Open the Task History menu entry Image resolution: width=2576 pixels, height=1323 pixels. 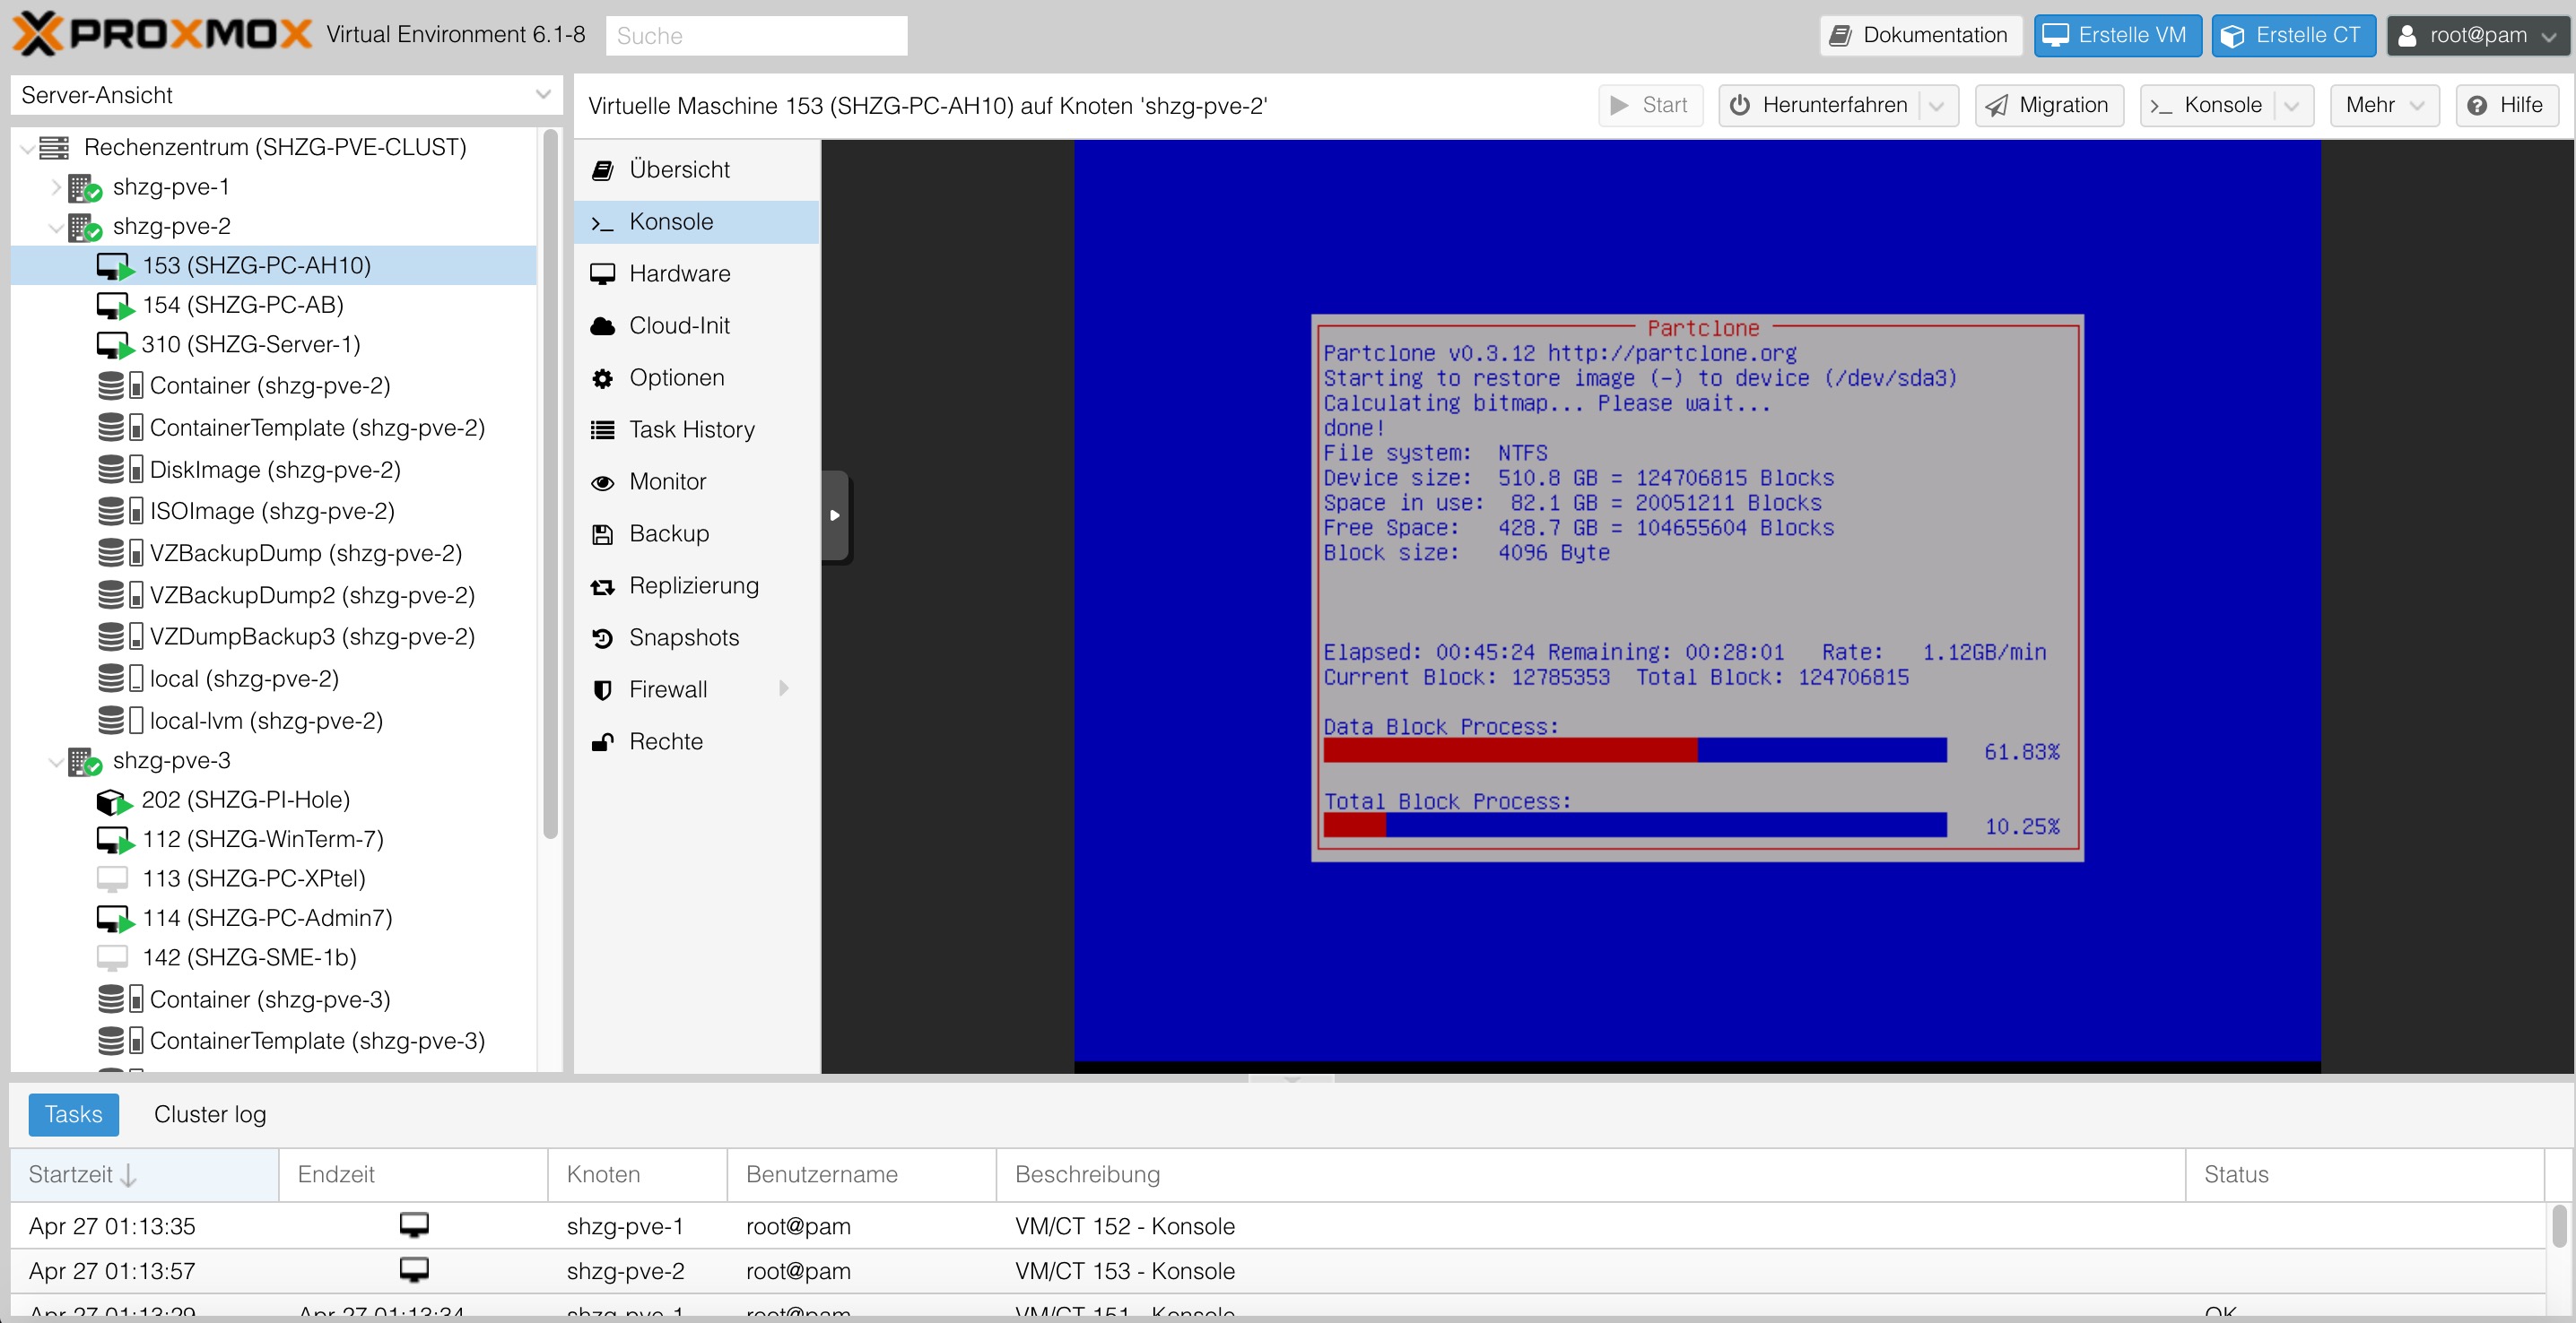697,429
